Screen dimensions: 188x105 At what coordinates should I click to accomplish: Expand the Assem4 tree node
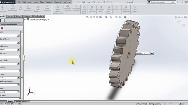(x=25, y=20)
